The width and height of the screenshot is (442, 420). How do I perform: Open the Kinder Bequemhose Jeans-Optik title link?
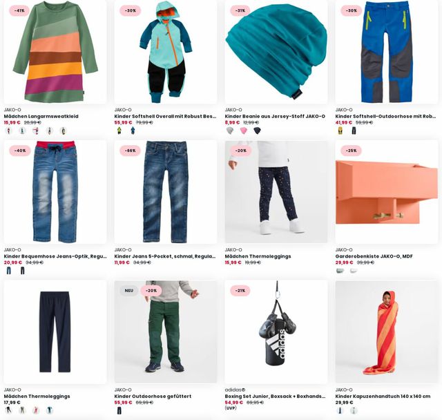[55, 256]
